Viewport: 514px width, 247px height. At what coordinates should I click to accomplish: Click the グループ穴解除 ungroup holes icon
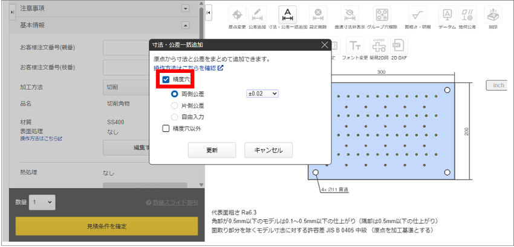[382, 15]
